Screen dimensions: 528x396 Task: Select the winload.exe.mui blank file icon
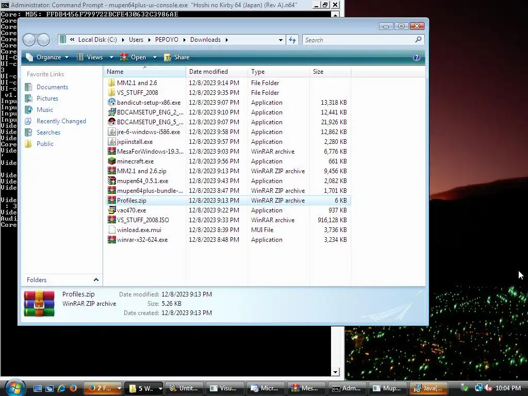(111, 230)
